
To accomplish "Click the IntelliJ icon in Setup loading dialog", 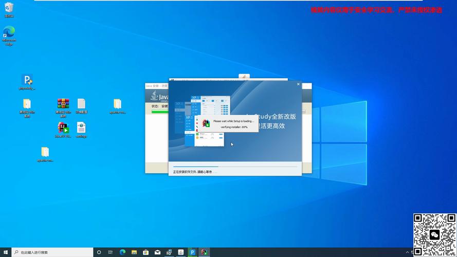I will pos(206,123).
